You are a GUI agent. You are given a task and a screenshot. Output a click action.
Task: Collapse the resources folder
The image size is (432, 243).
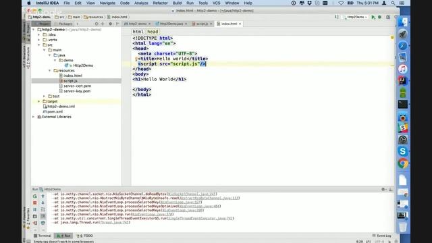tap(49, 70)
